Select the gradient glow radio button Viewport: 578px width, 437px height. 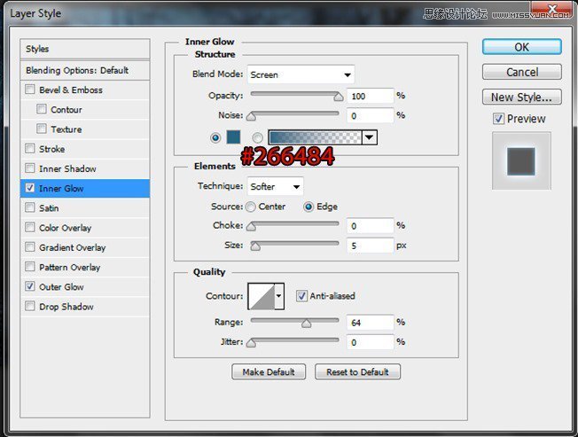pos(258,137)
